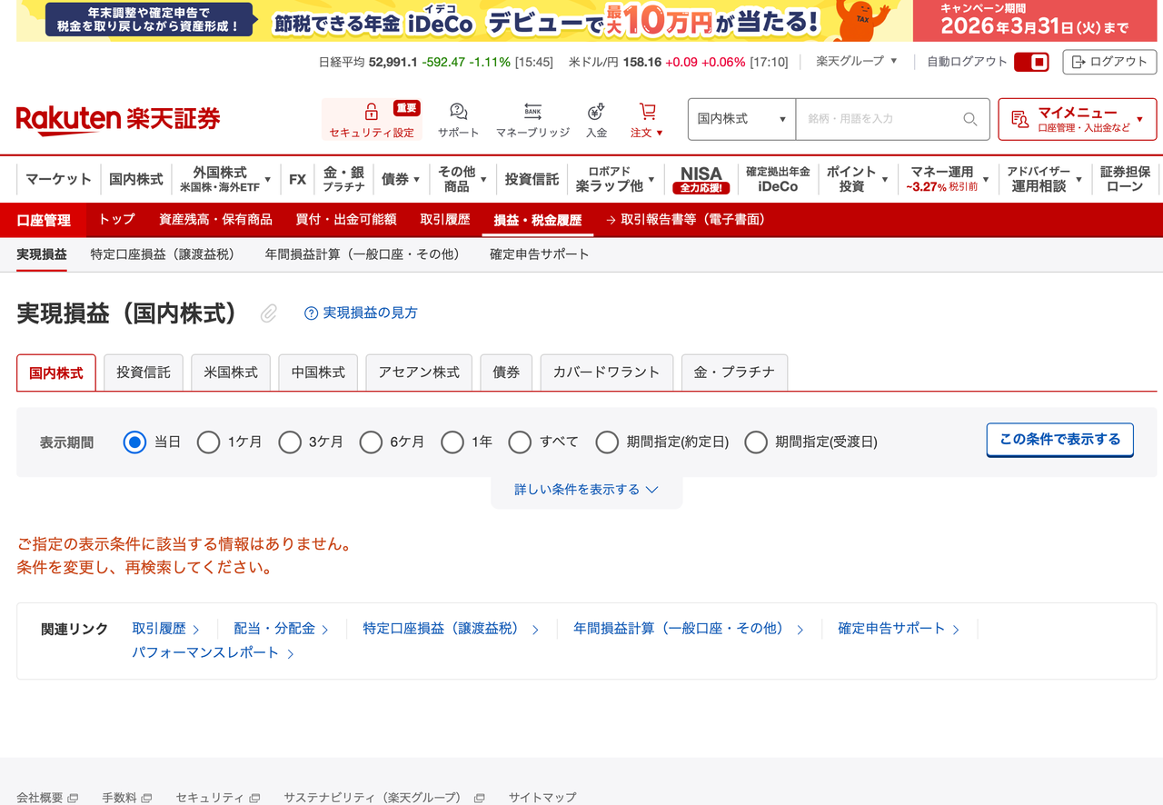Image resolution: width=1163 pixels, height=805 pixels.
Task: Click the magnifying glass search icon
Action: [x=969, y=119]
